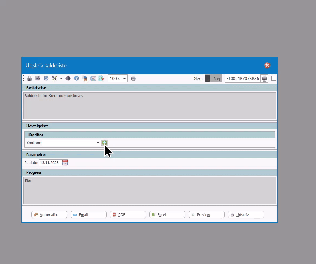Expand the 100% zoom dropdown

coord(124,78)
